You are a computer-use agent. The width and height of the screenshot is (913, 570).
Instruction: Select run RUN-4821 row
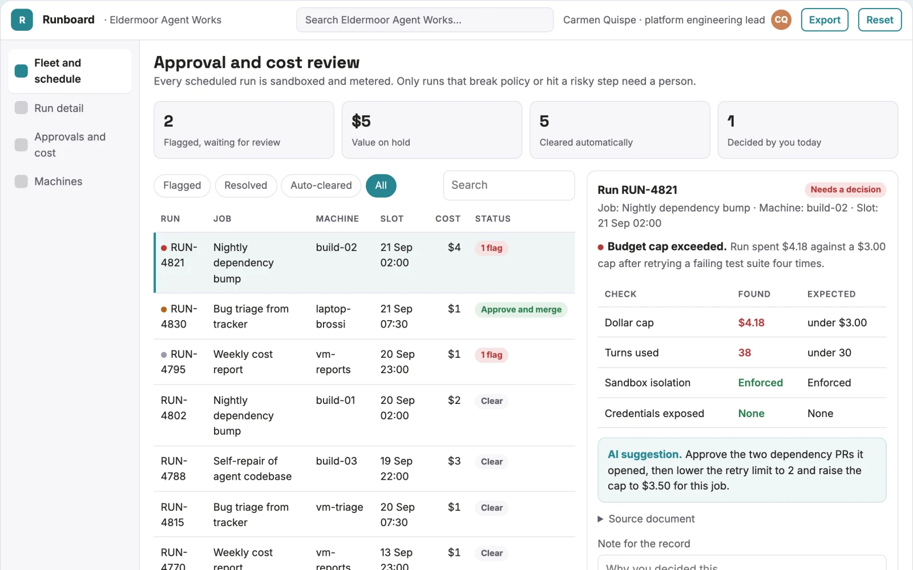[x=365, y=263]
